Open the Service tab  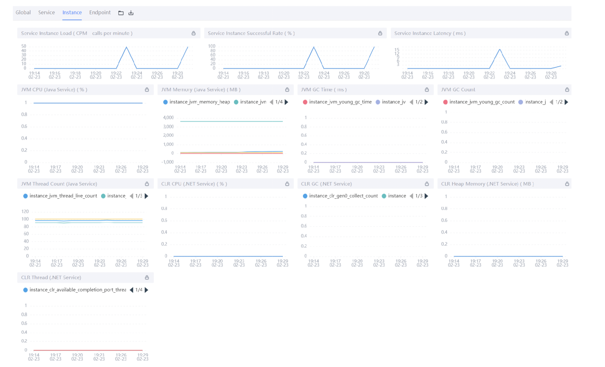click(x=46, y=13)
